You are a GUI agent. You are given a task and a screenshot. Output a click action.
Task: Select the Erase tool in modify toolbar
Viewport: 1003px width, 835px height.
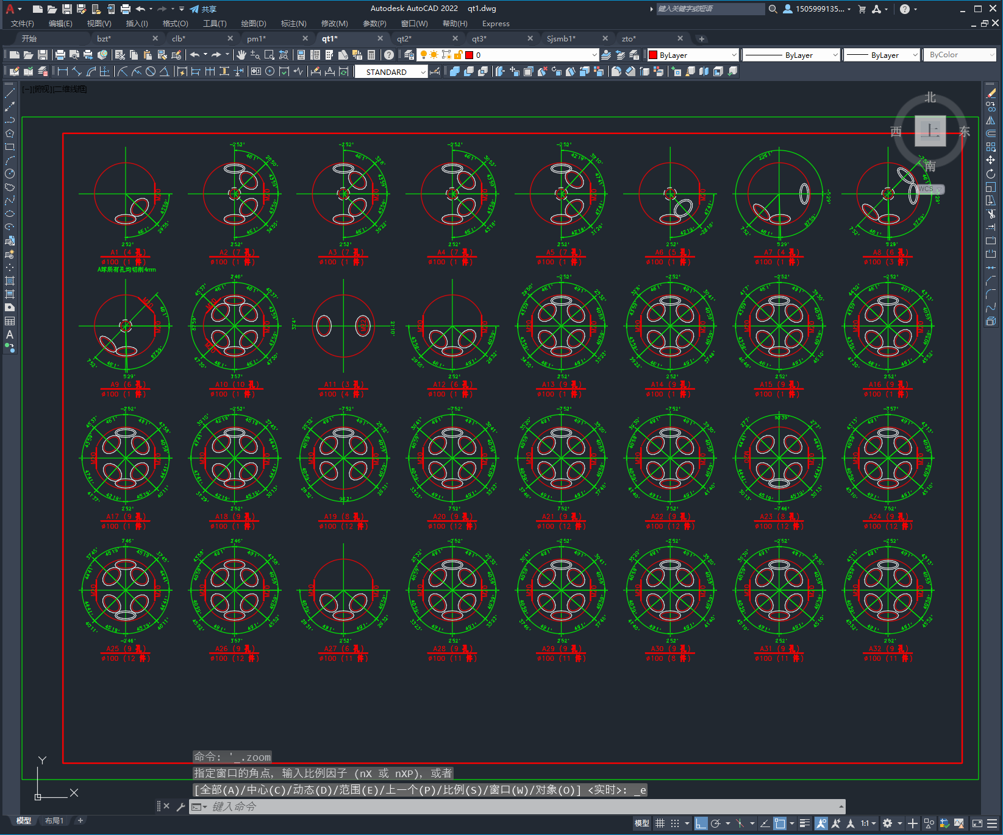[x=991, y=93]
